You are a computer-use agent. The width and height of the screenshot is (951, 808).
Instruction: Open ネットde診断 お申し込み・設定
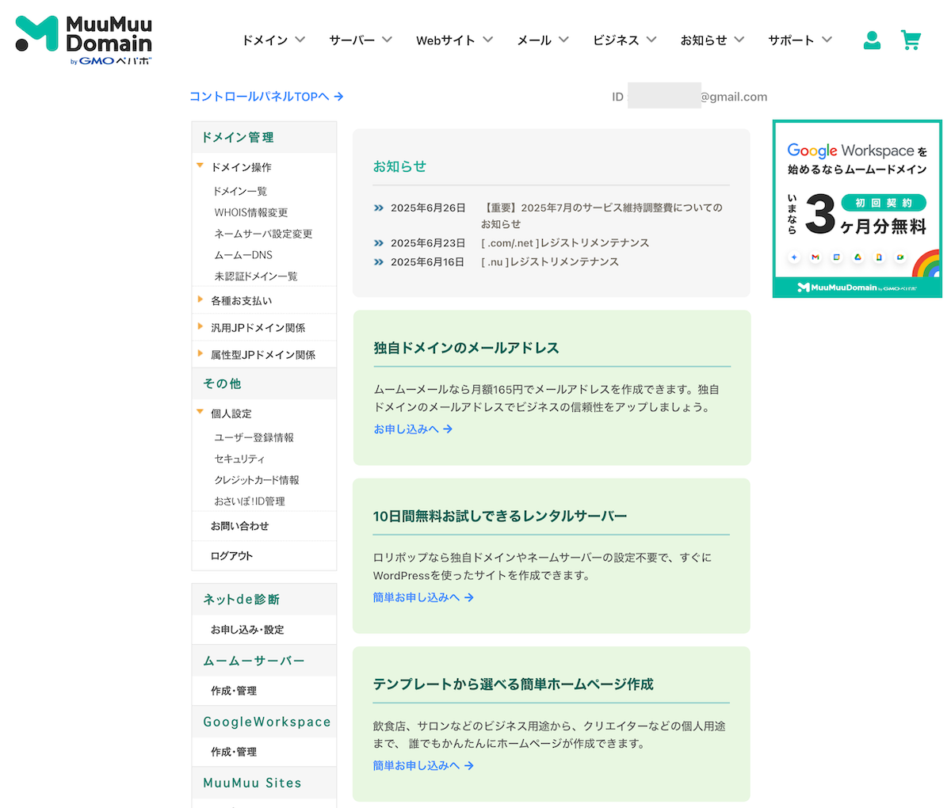point(247,630)
